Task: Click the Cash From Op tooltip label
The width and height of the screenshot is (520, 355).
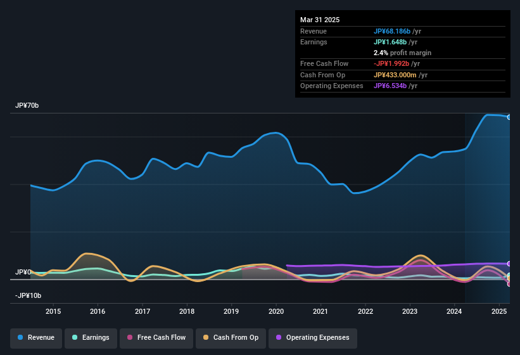Action: (x=322, y=75)
